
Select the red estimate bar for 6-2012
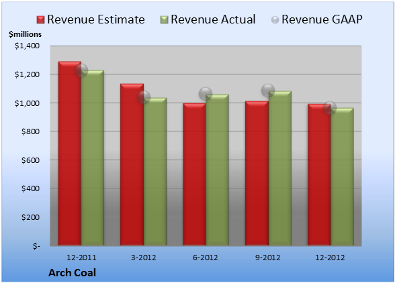194,174
